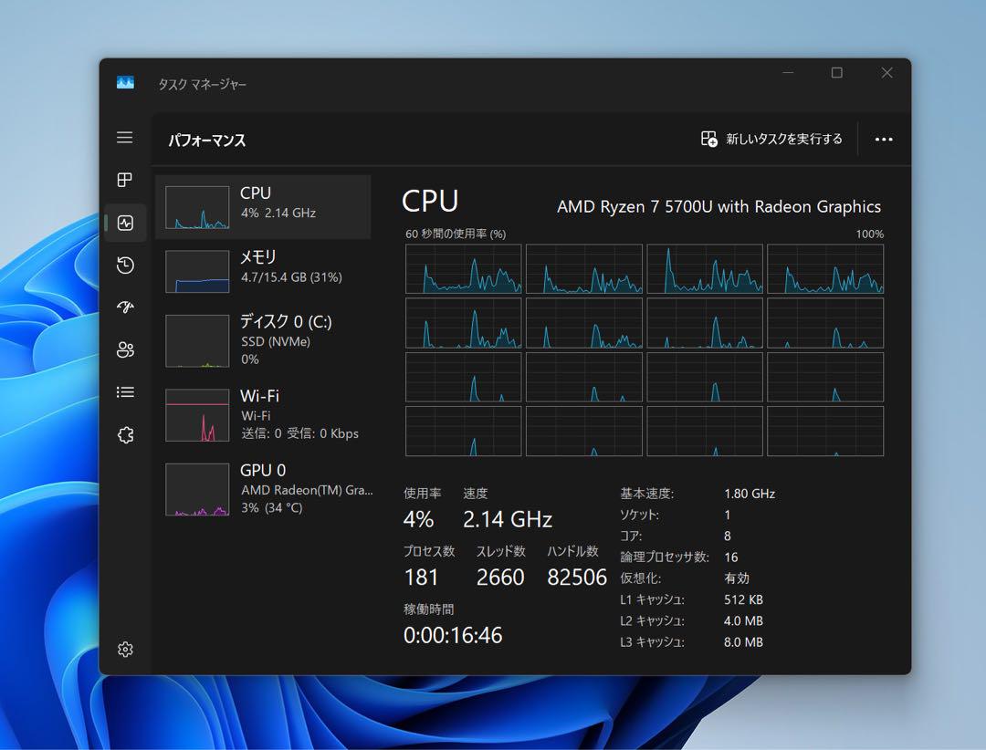The height and width of the screenshot is (750, 986).
Task: Click 新しいタスクを実行する button
Action: [771, 139]
